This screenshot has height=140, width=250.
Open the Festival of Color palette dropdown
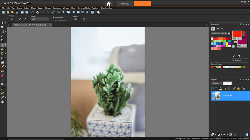click(x=219, y=33)
